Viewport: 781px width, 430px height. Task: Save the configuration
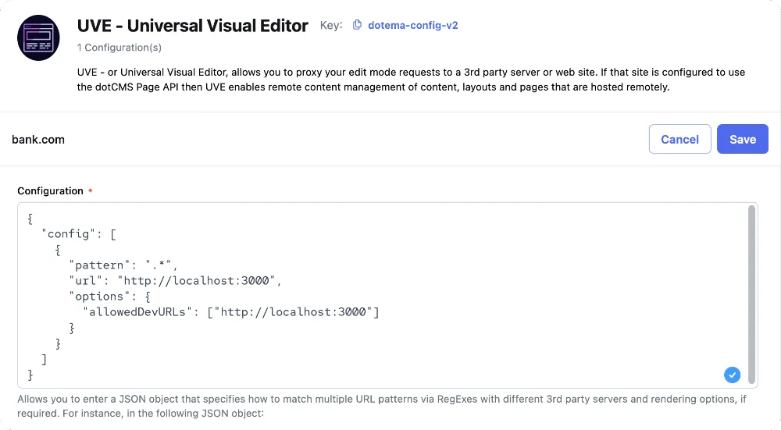[x=742, y=139]
